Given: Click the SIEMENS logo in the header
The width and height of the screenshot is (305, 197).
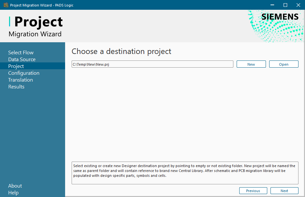Looking at the screenshot, I should pos(280,17).
